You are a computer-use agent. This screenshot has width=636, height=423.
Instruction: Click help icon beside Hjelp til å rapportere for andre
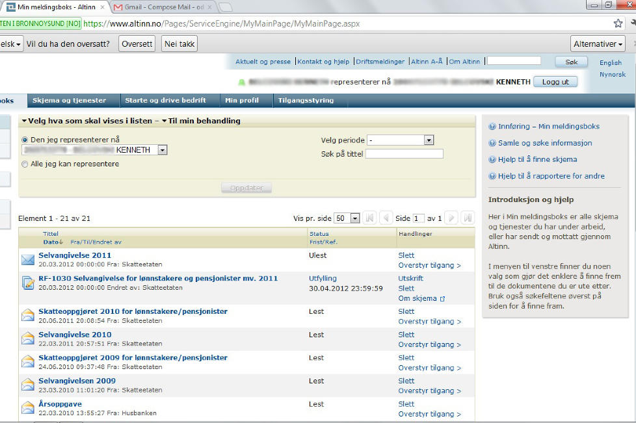pos(492,176)
